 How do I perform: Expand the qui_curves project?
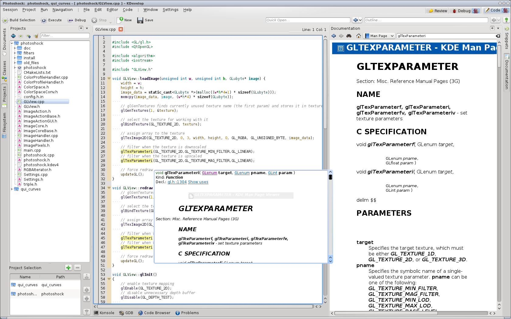point(12,189)
